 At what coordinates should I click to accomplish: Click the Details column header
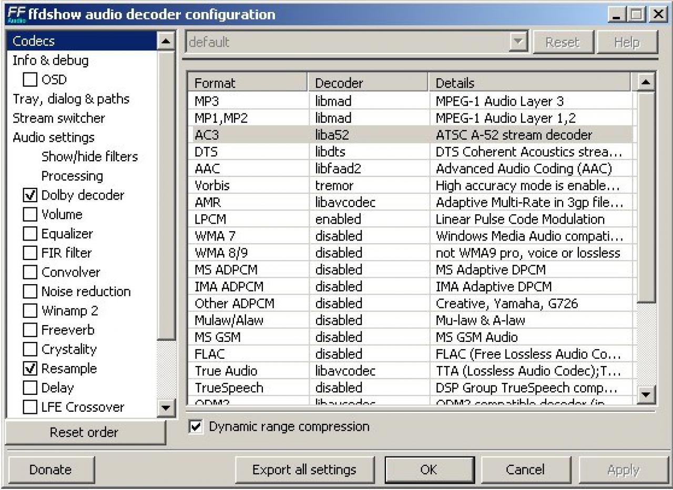tap(529, 83)
